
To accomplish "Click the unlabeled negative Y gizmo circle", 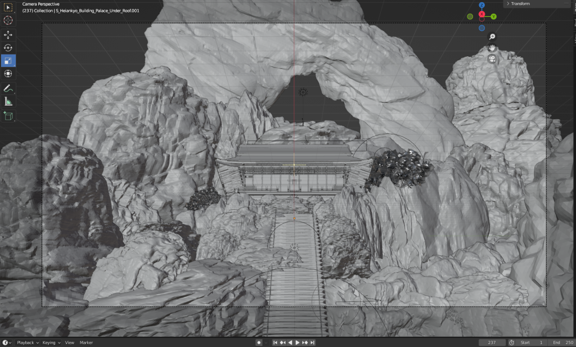I will coord(470,16).
